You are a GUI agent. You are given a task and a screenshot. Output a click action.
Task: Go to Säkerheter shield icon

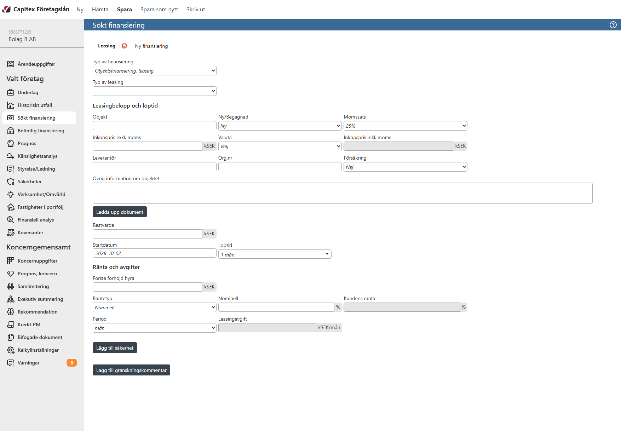coord(11,182)
